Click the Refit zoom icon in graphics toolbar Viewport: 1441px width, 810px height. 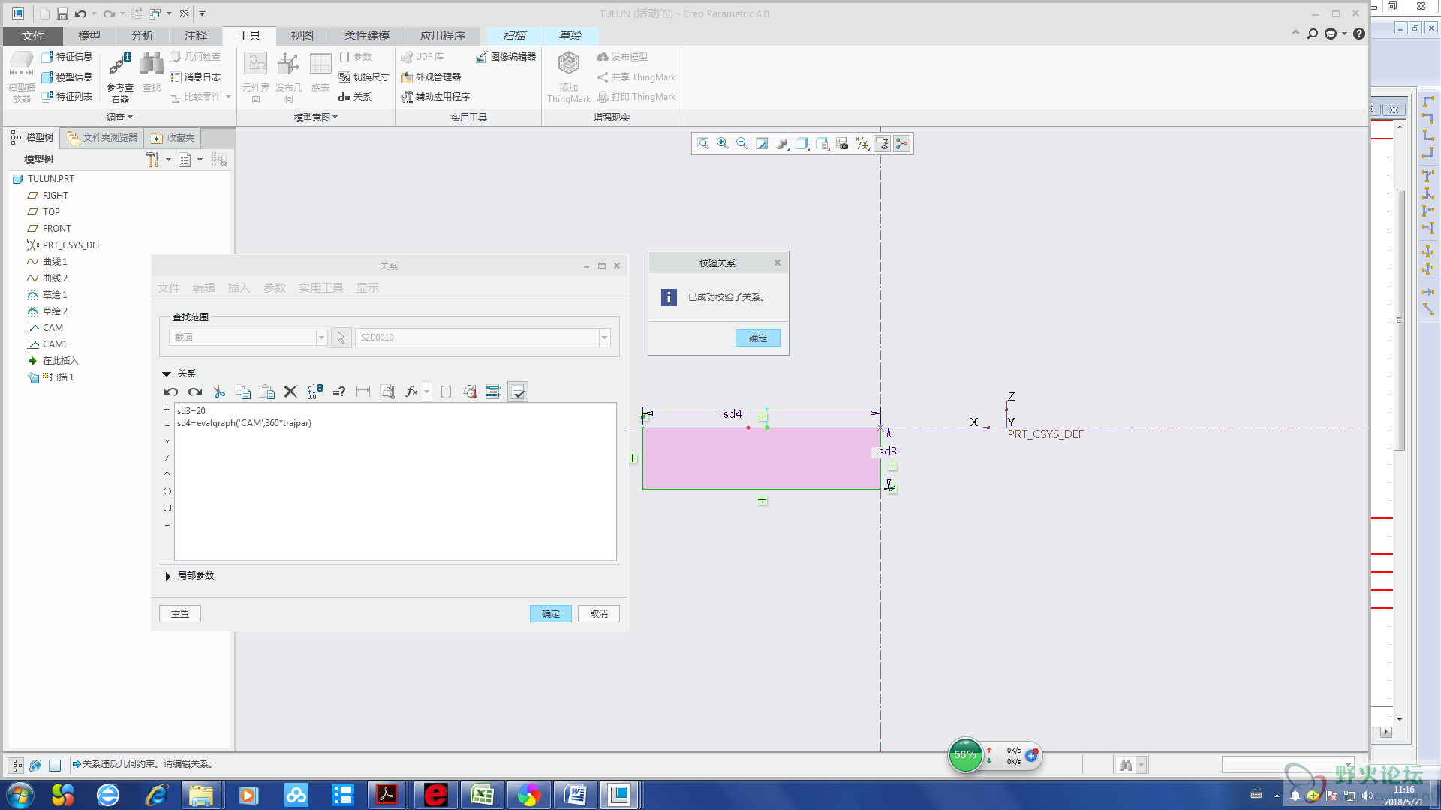[702, 144]
